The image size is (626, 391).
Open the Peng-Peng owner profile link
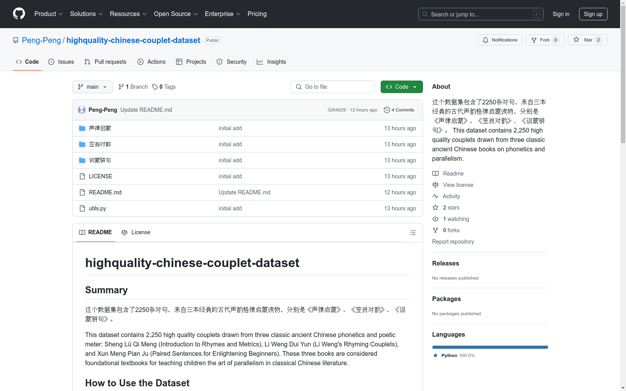pos(41,40)
